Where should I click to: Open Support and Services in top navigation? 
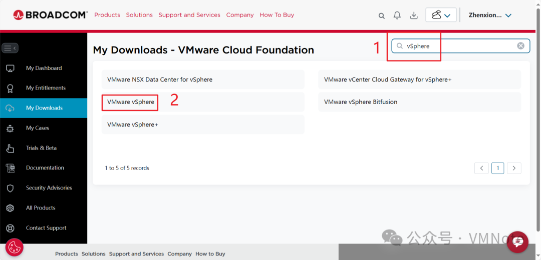click(x=189, y=15)
